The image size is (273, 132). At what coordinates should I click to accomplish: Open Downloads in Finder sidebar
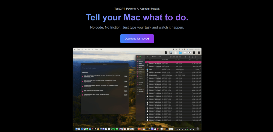(x=140, y=66)
